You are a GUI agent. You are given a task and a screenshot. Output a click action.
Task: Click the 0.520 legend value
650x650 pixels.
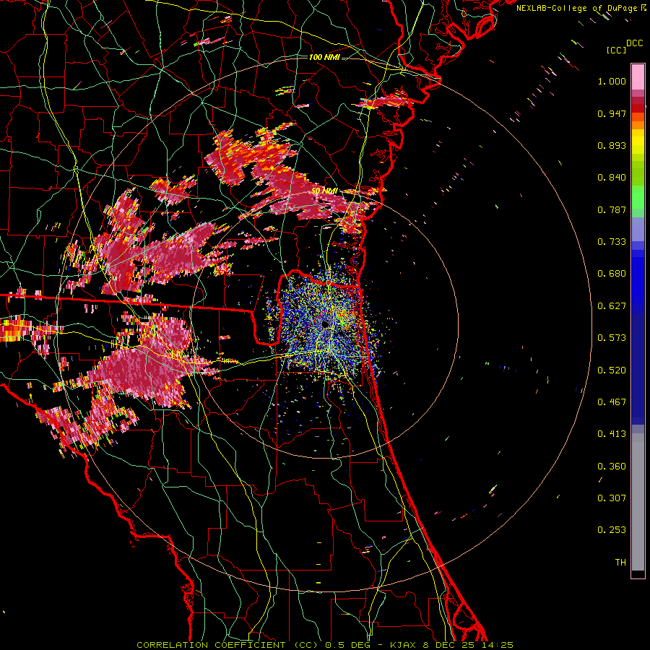pos(612,370)
